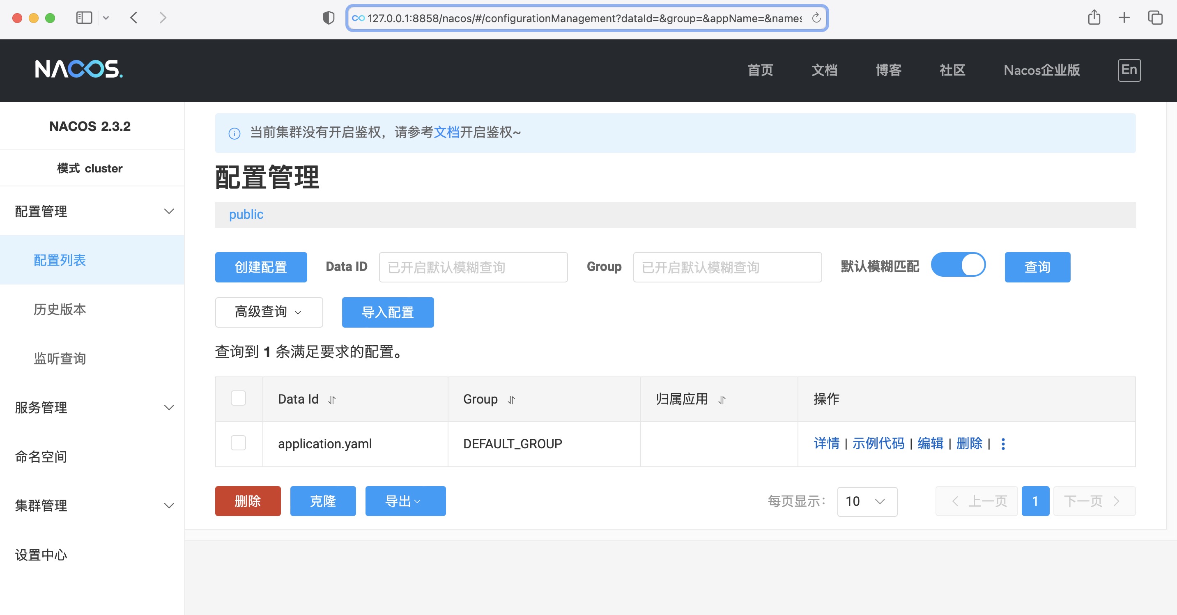Switch language using the En icon

1129,70
